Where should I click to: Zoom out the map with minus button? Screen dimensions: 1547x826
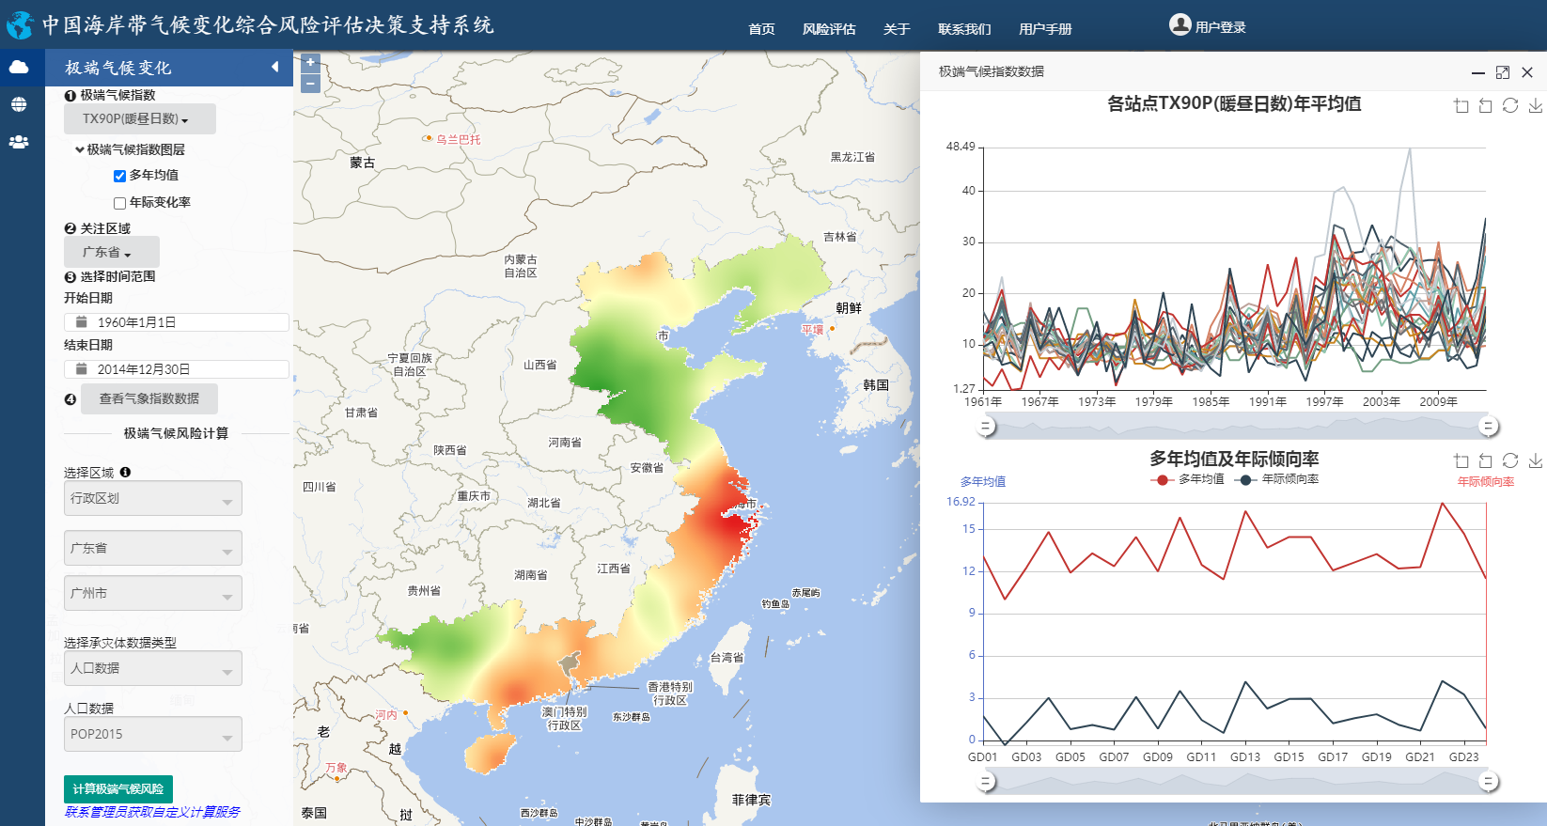pos(310,84)
